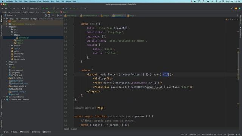Click the user/code-with-me icon dropdown
Image resolution: width=242 pixels, height=136 pixels.
23,8
